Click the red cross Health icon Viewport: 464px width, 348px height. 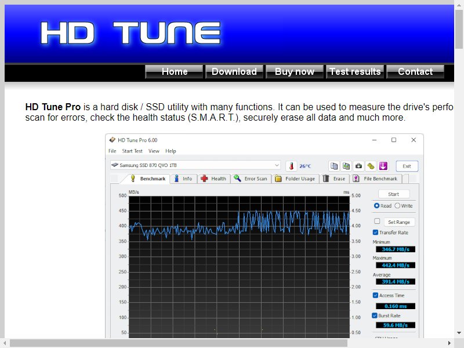point(204,179)
